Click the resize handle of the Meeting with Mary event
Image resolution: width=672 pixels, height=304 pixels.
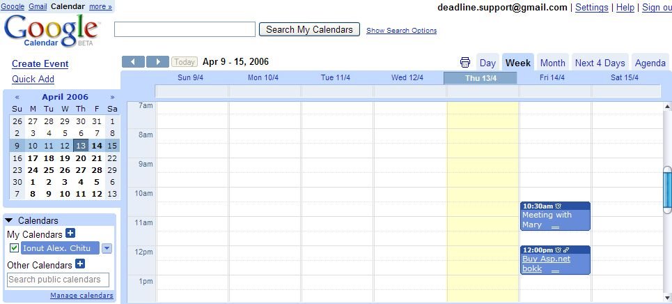(555, 227)
